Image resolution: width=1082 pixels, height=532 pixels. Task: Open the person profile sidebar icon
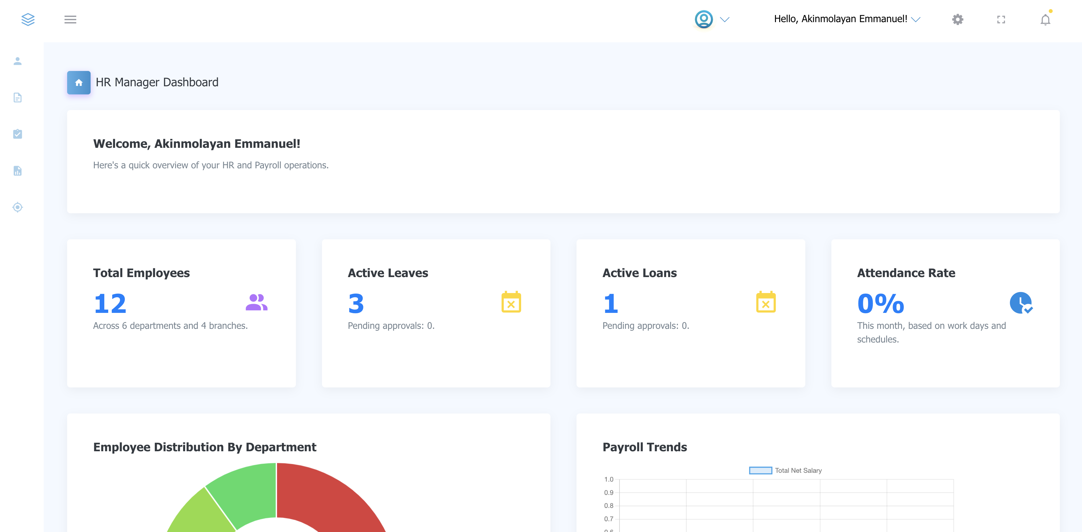pyautogui.click(x=18, y=61)
